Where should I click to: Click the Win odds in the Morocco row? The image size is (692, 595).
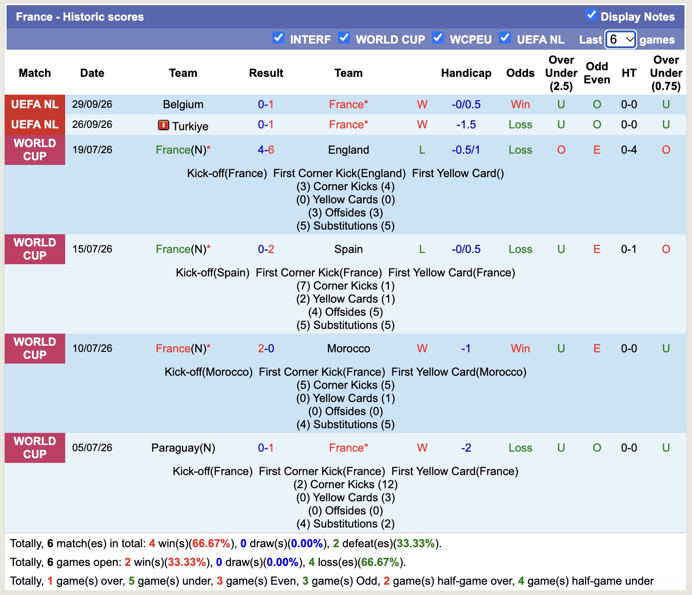(x=520, y=349)
